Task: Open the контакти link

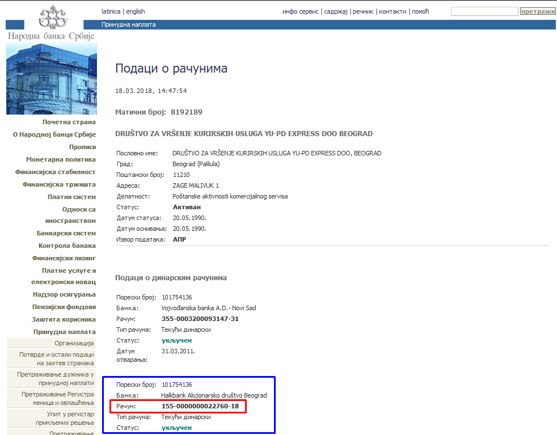Action: [393, 11]
